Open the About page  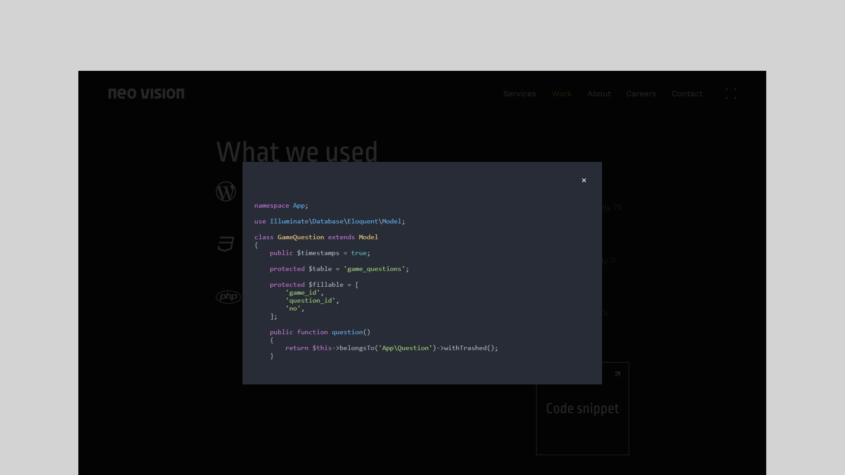pos(599,94)
